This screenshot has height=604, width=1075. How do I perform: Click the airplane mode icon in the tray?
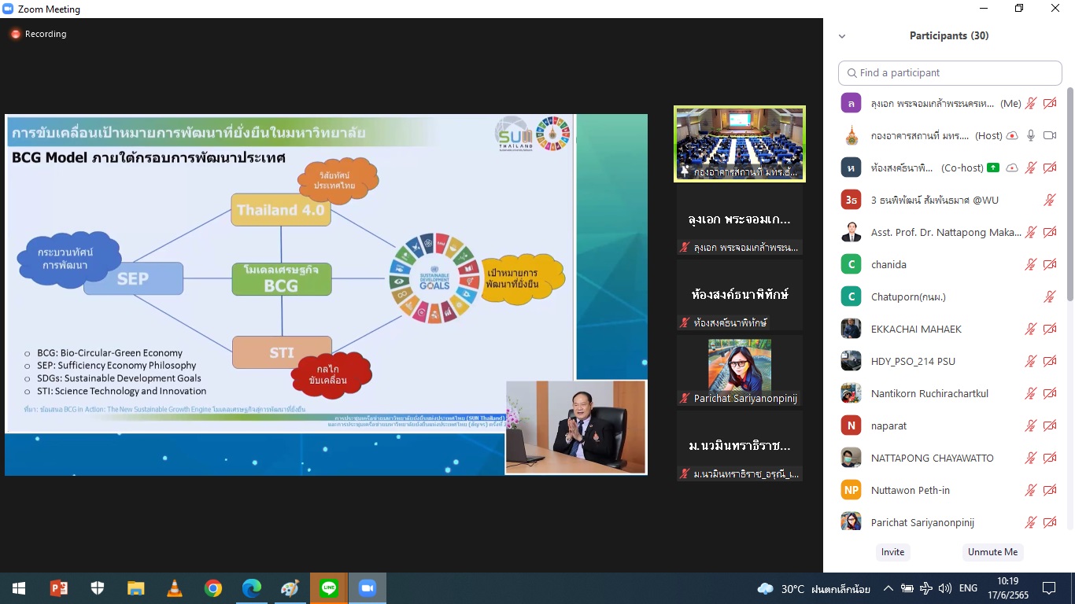(925, 588)
